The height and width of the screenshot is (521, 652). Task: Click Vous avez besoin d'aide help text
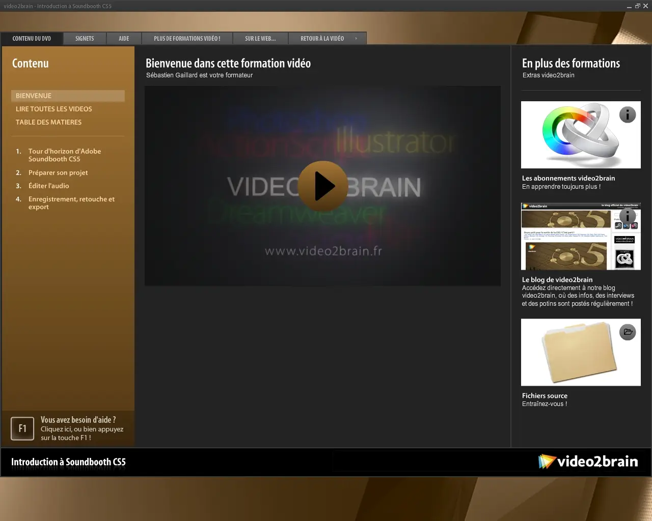82,428
